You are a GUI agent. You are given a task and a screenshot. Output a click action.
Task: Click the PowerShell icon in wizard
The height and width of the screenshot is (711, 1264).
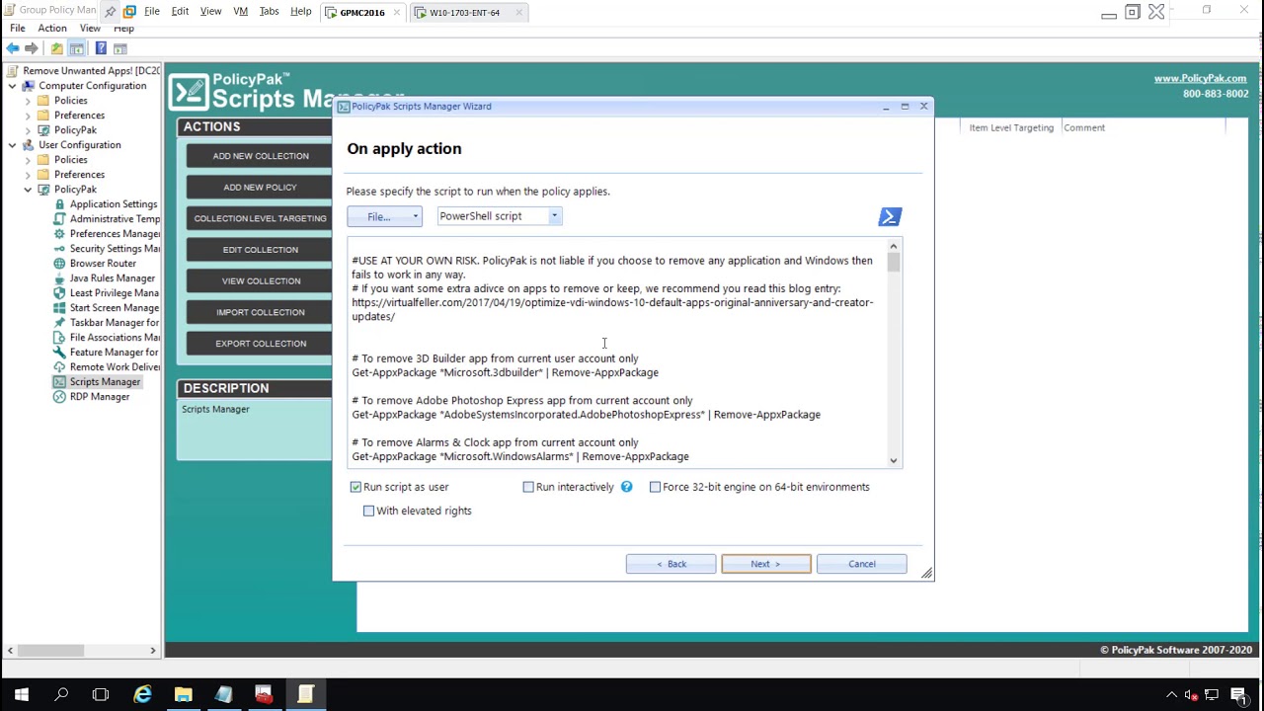tap(890, 217)
